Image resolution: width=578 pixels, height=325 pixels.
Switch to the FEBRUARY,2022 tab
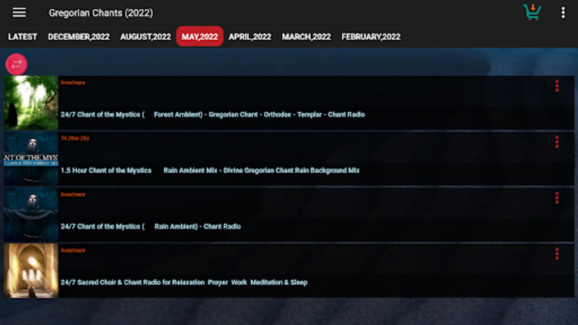pos(371,36)
